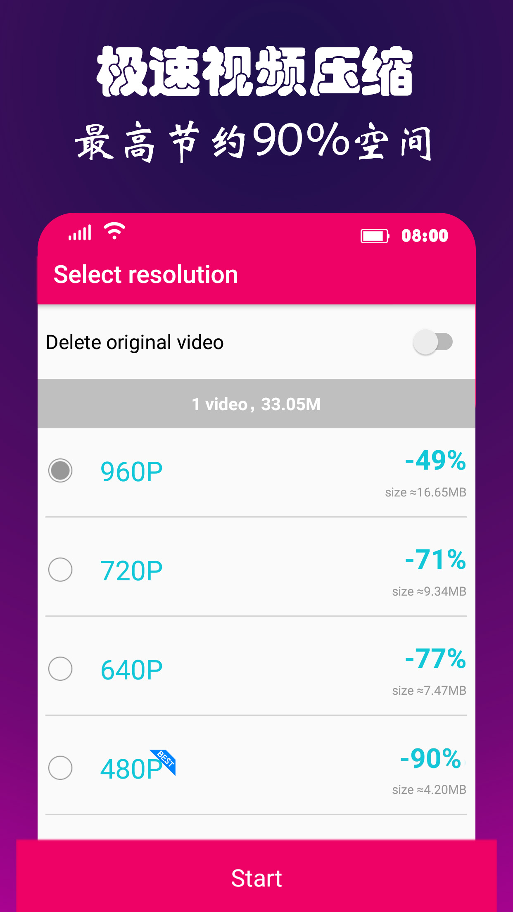The image size is (513, 912).
Task: Tap the Select resolution header title
Action: click(146, 274)
